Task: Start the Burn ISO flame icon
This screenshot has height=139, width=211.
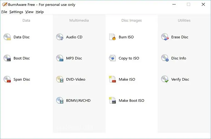Action: pos(112,37)
